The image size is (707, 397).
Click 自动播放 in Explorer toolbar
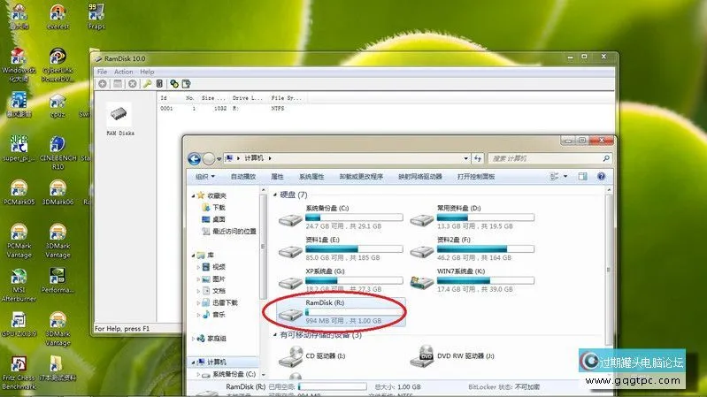click(243, 177)
